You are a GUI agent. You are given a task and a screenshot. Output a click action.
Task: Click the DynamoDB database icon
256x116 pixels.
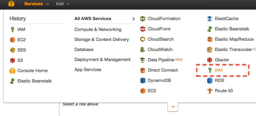coord(143,80)
